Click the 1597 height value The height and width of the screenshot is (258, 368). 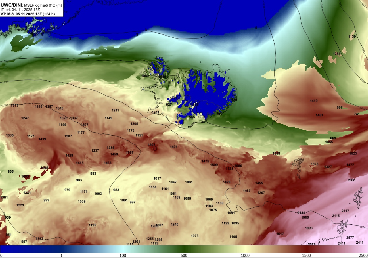click(x=152, y=145)
